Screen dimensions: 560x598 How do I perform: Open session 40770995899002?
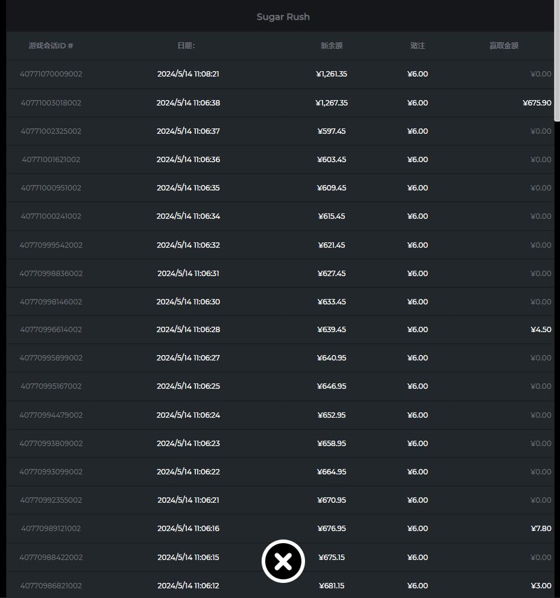click(x=51, y=357)
